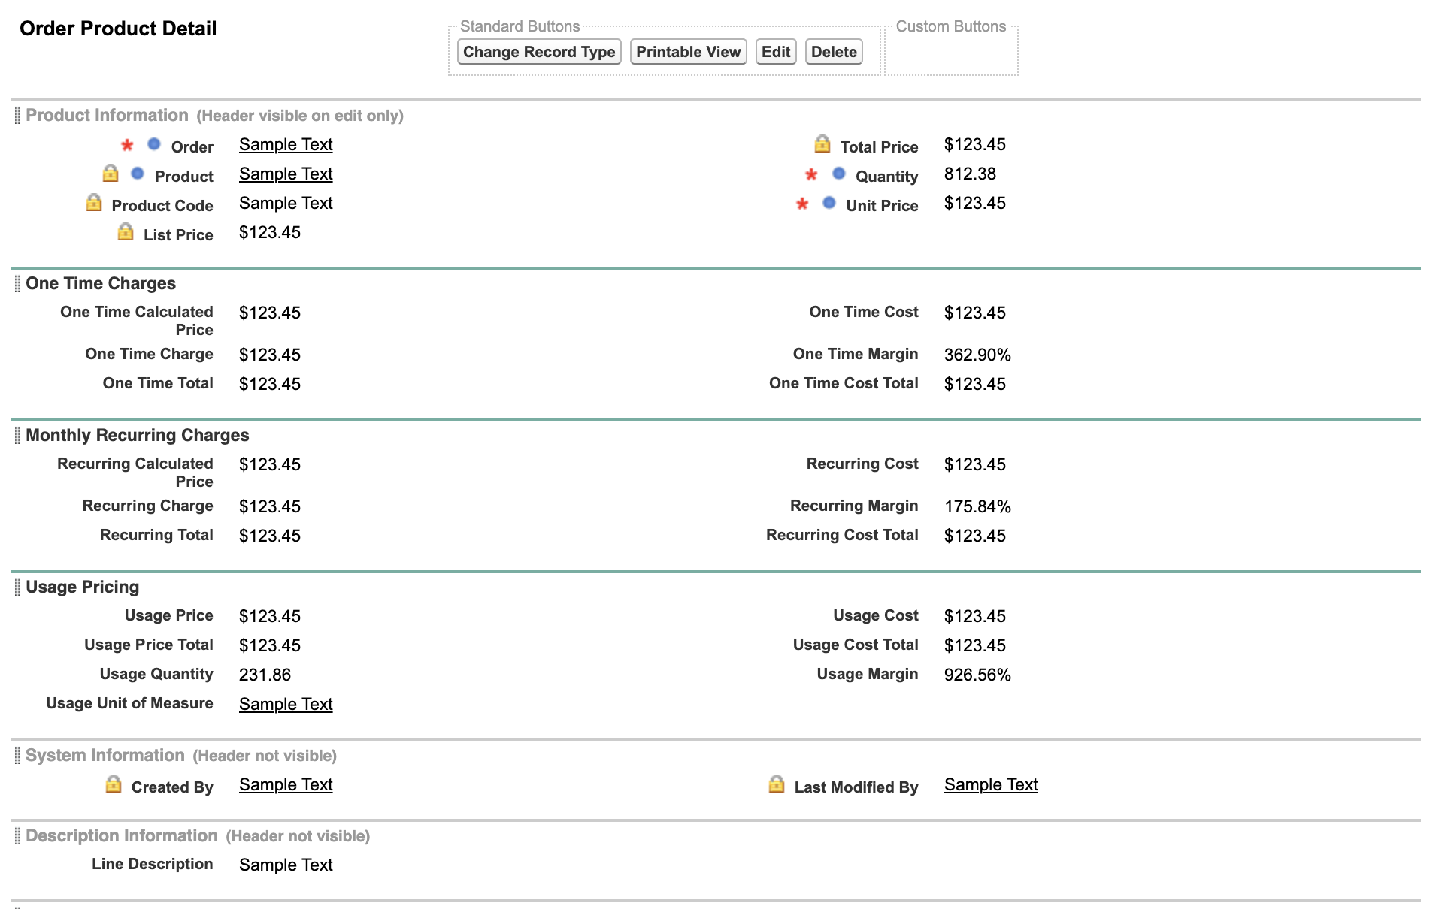Image resolution: width=1442 pixels, height=909 pixels.
Task: Click the Order Product Detail title
Action: coord(118,29)
